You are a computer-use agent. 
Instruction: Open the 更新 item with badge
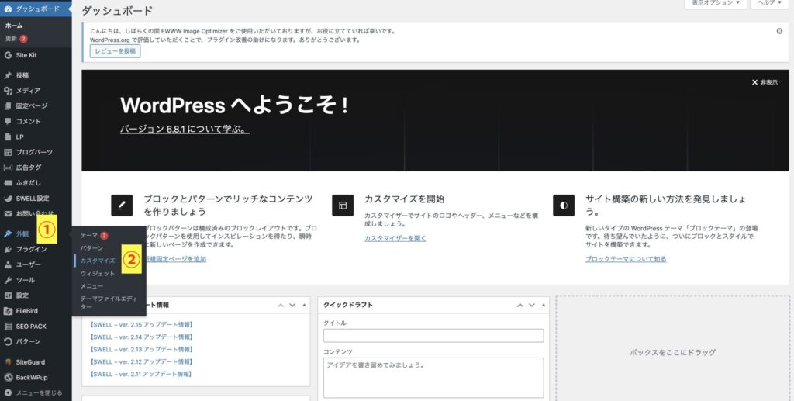coord(16,39)
